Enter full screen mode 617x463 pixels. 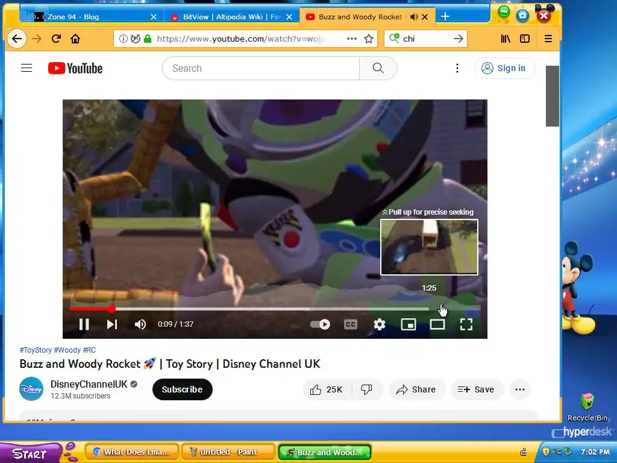(x=466, y=324)
